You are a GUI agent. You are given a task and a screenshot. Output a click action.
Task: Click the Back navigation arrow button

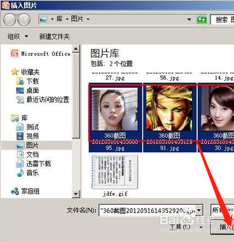point(10,20)
